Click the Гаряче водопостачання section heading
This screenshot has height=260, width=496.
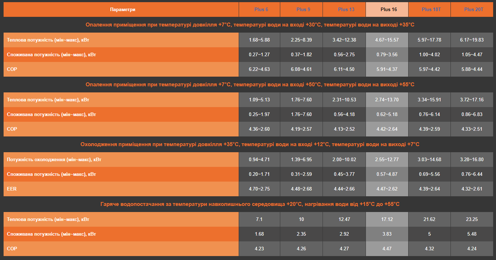pyautogui.click(x=250, y=204)
